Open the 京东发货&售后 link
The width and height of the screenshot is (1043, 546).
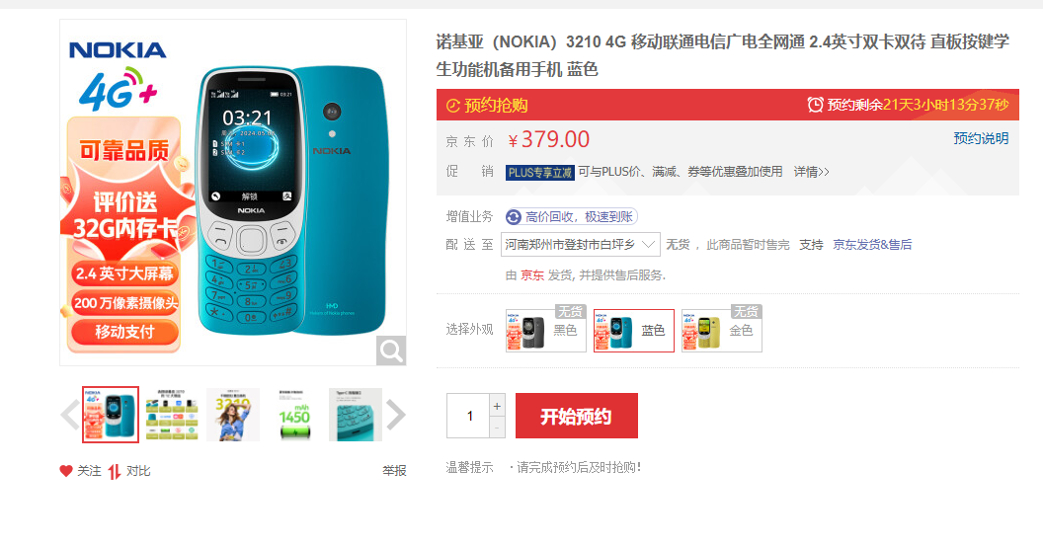[x=872, y=245]
